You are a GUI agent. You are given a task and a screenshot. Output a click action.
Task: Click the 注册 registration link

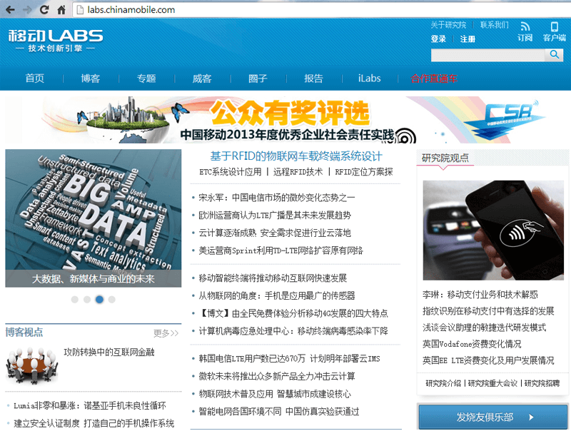click(x=467, y=39)
